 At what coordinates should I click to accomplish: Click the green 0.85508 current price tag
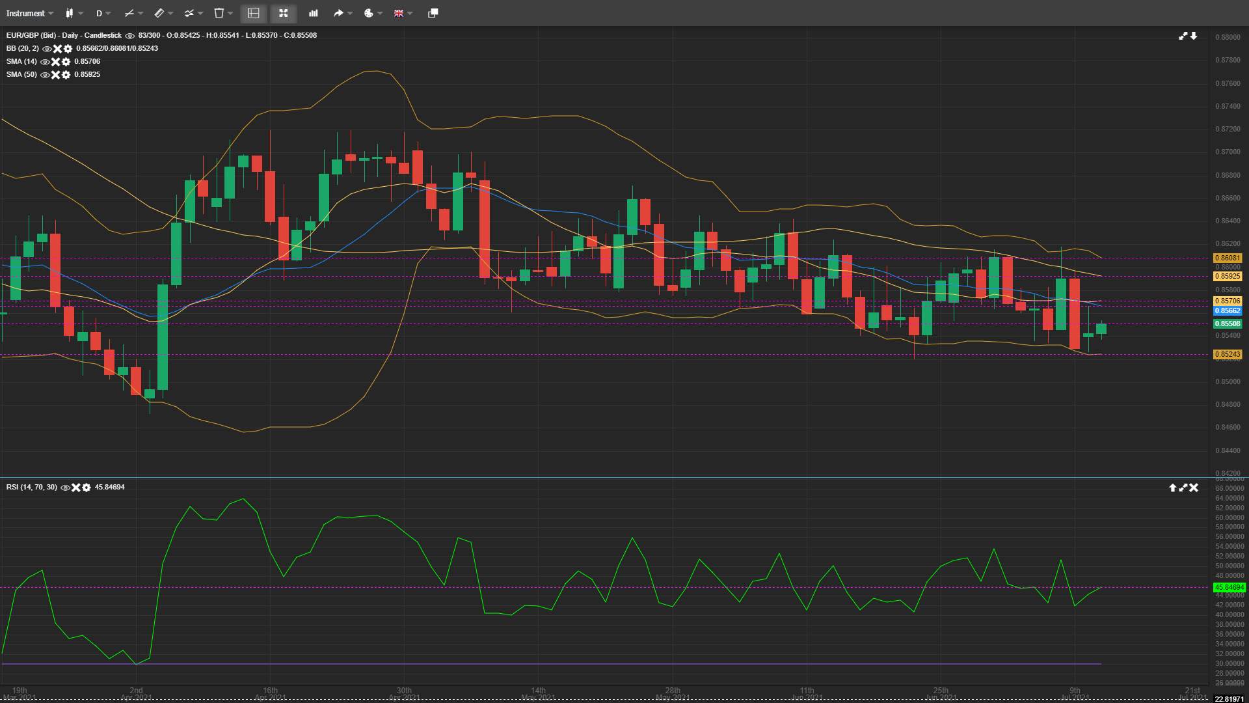click(x=1228, y=324)
